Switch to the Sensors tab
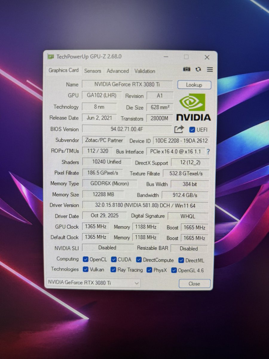The width and height of the screenshot is (269, 359). tap(92, 71)
